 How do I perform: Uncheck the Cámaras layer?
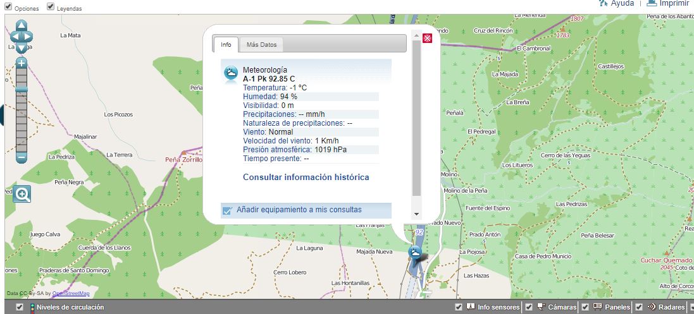529,307
